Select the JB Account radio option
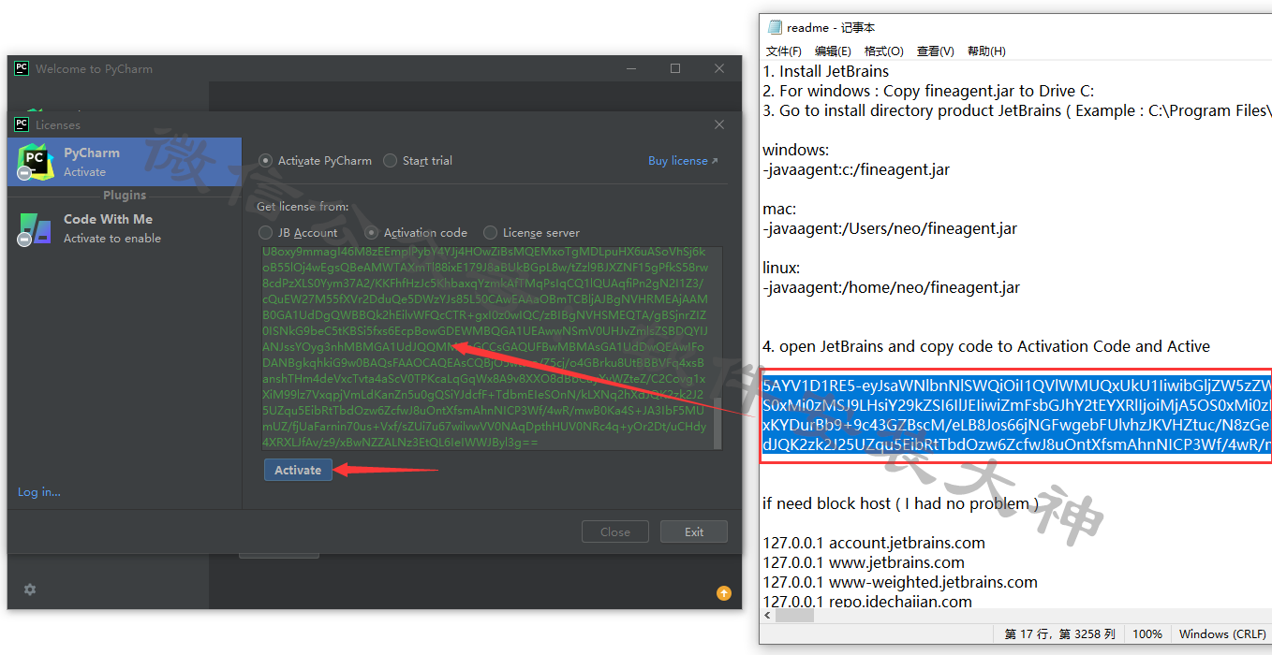 pyautogui.click(x=299, y=233)
